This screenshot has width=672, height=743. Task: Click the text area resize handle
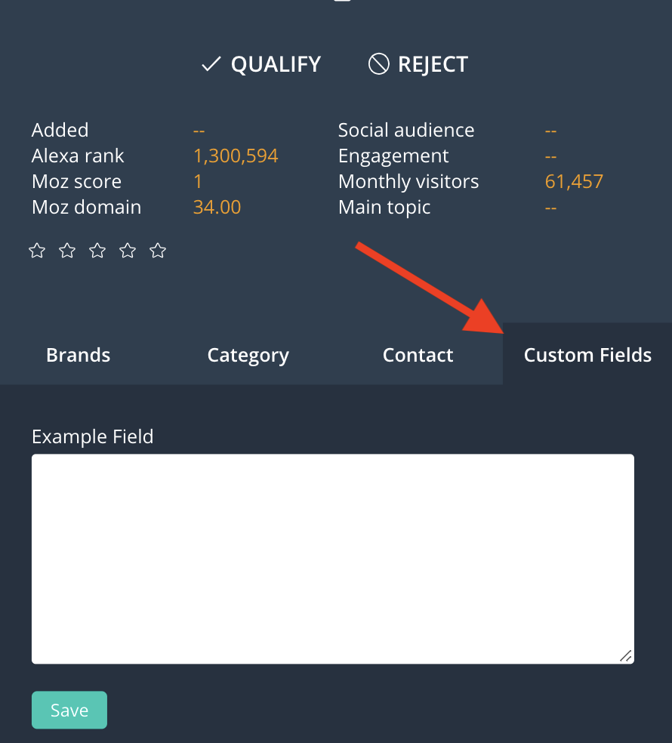point(626,656)
